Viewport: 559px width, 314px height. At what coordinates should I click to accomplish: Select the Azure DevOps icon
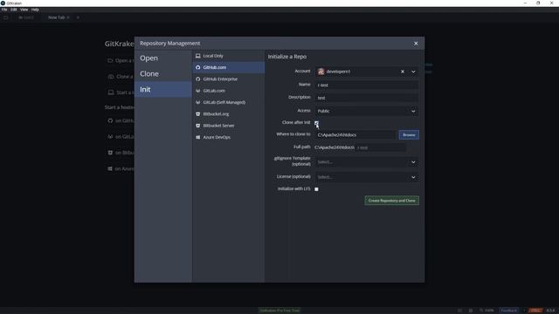[x=198, y=137]
